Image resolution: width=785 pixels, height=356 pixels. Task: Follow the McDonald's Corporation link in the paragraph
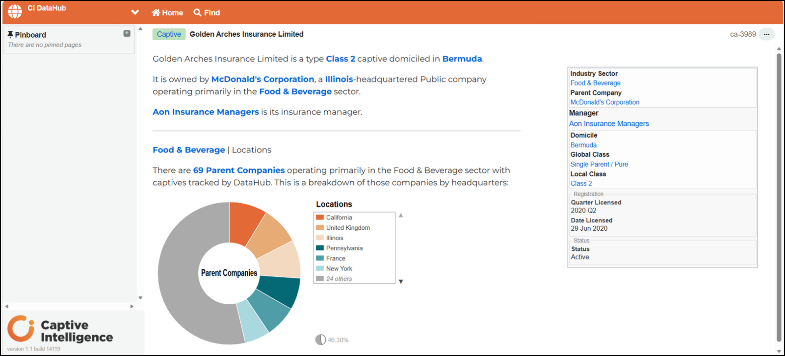pos(262,79)
